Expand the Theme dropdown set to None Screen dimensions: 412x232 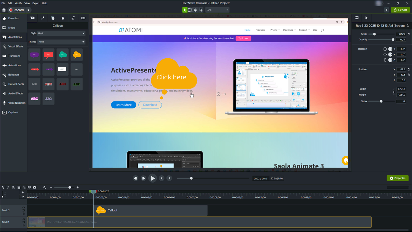click(61, 42)
